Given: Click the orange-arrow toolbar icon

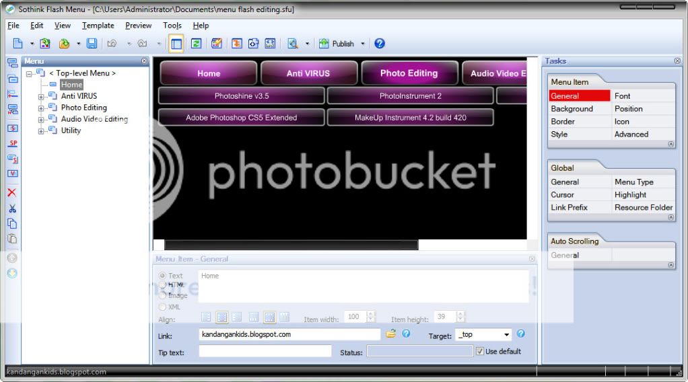Looking at the screenshot, I should coord(237,44).
